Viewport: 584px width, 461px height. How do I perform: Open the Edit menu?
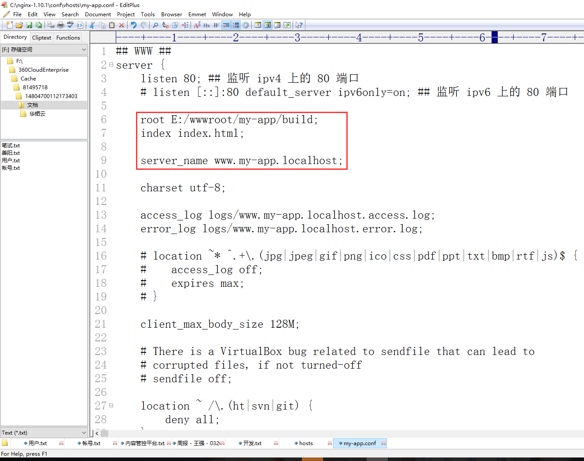33,14
